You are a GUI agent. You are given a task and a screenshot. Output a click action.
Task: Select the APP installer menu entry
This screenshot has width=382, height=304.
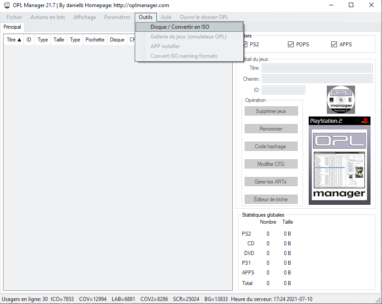(189, 46)
